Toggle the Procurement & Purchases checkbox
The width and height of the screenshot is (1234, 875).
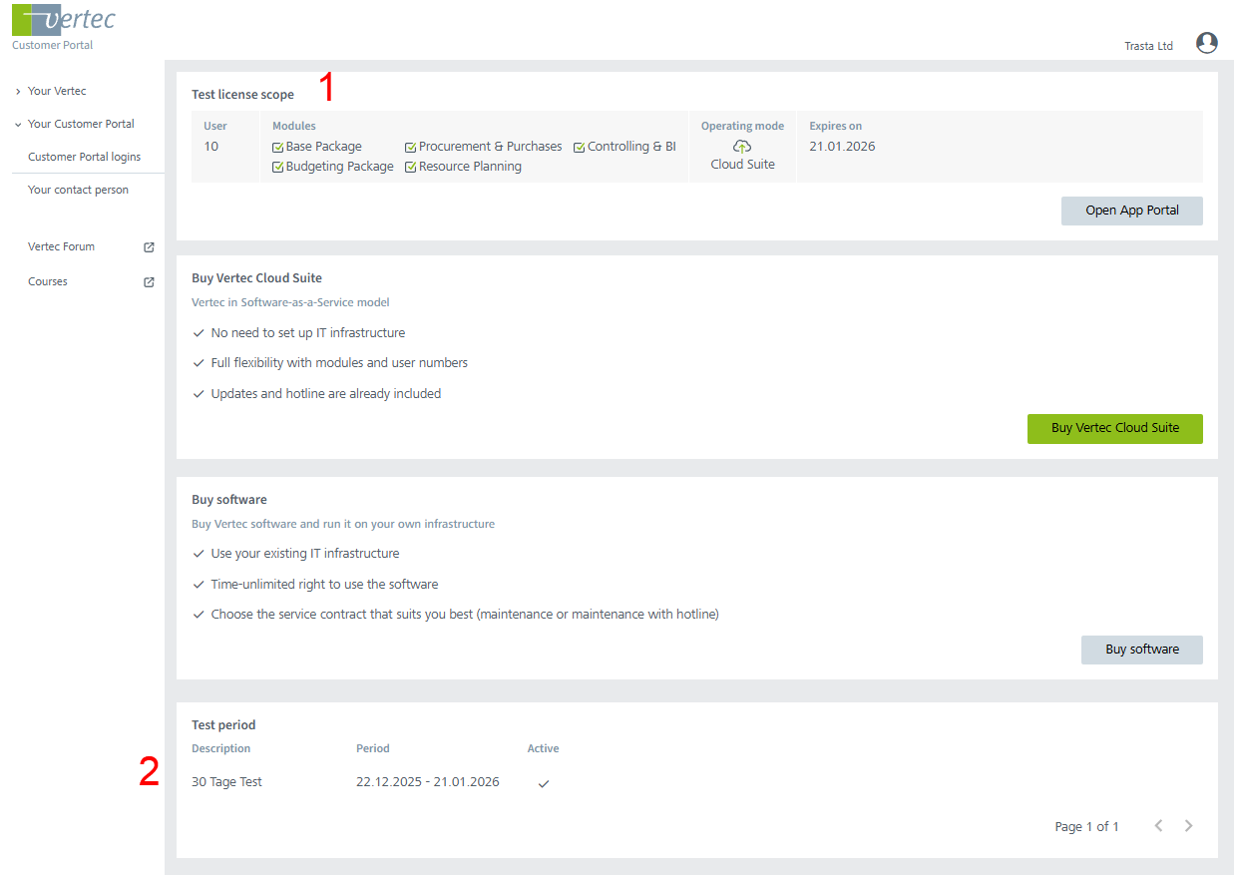click(x=411, y=148)
